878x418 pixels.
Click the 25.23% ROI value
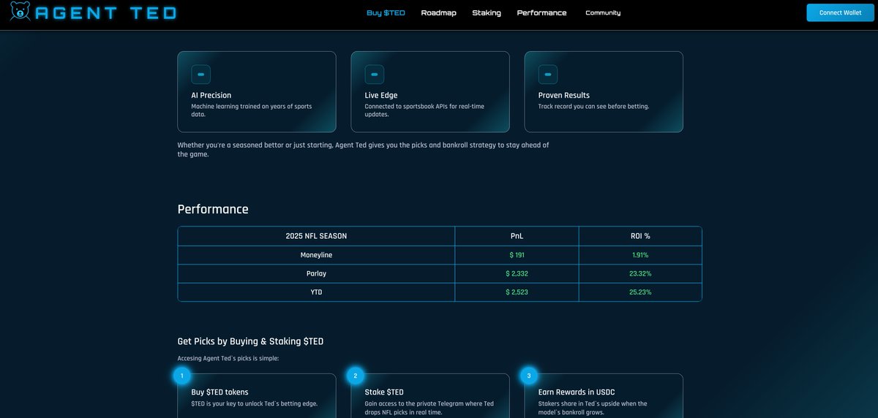640,292
